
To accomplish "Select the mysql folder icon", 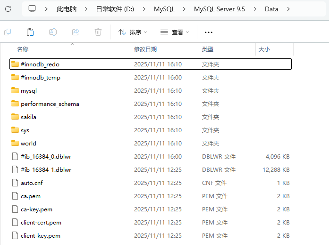I will coord(15,90).
